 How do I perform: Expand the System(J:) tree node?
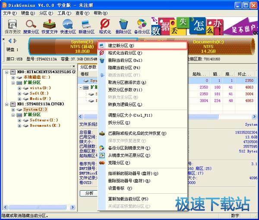coord(13,110)
